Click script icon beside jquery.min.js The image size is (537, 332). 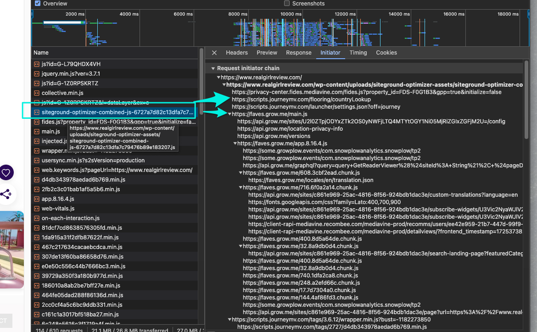pos(37,74)
